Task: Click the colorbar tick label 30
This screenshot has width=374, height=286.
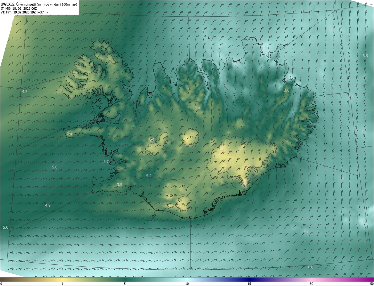Action: (311, 284)
